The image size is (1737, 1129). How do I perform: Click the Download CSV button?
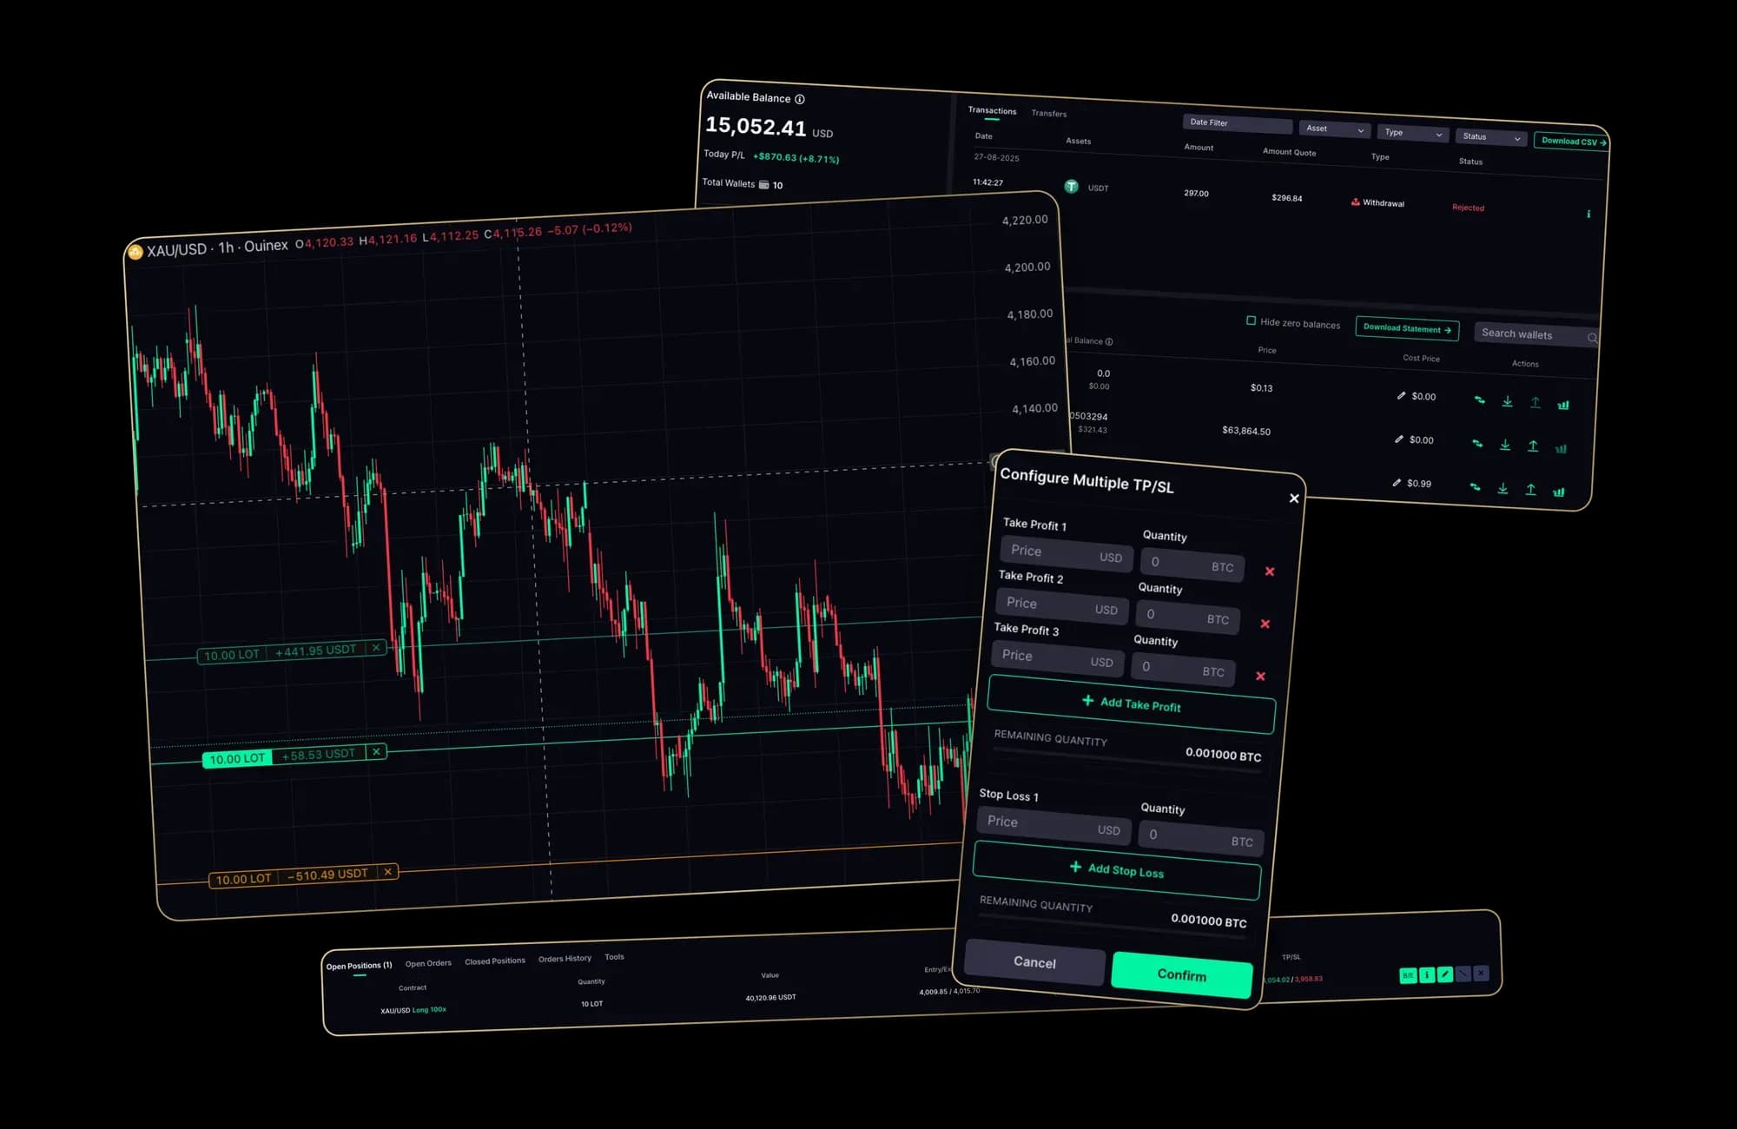[1573, 142]
